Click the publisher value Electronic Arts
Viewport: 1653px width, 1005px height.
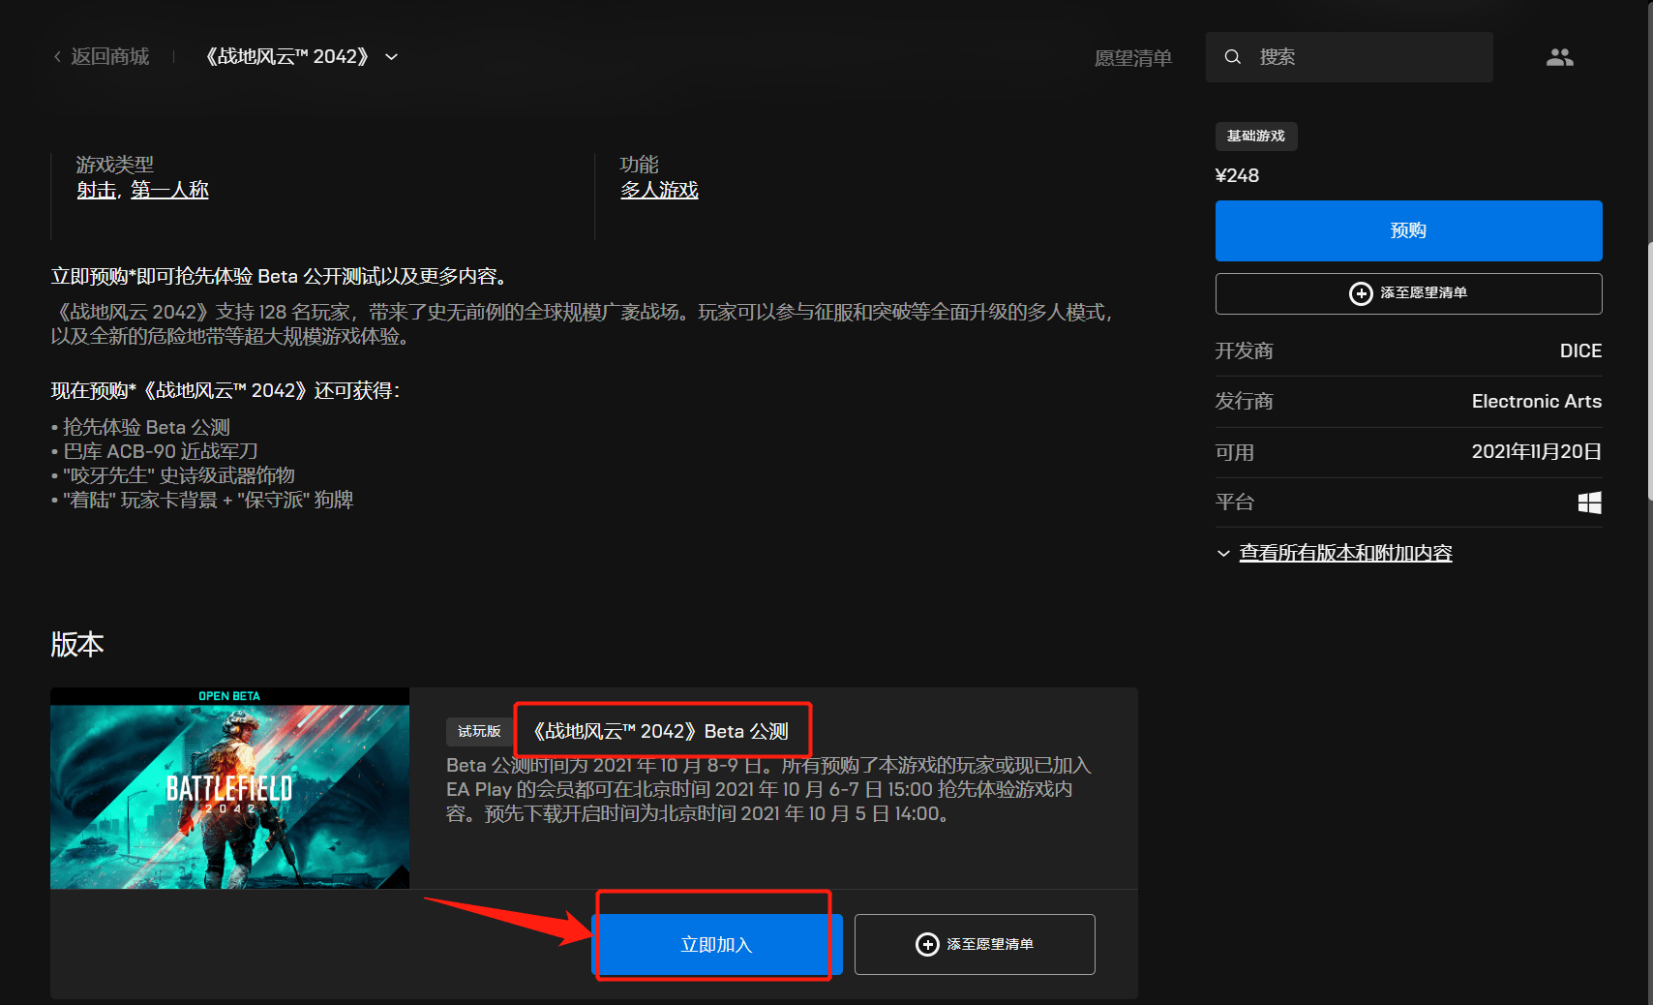click(x=1536, y=401)
